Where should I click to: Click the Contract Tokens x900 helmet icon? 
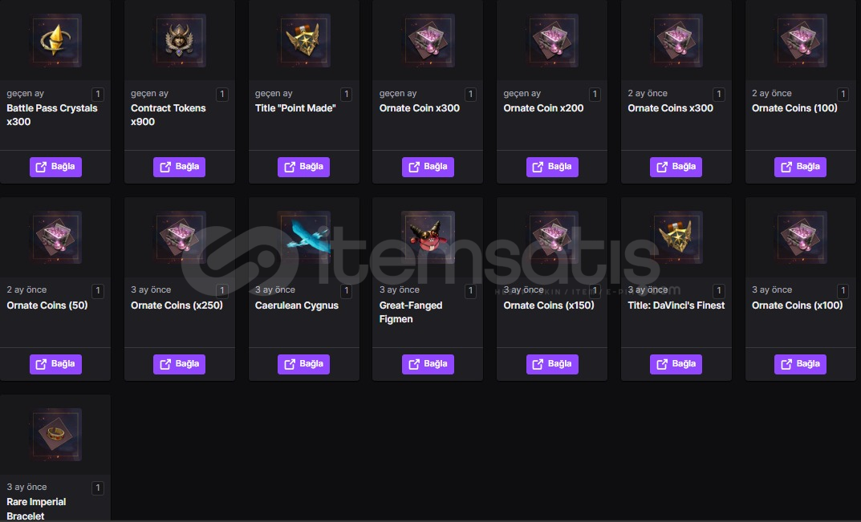tap(180, 41)
